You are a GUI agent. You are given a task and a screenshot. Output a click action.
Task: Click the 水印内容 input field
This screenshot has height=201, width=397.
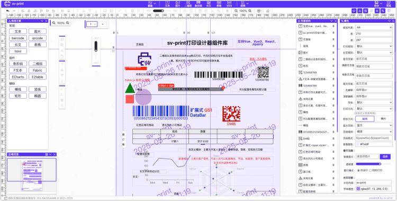[374, 182]
